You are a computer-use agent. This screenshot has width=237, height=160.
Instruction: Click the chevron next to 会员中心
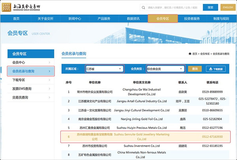click(49, 63)
